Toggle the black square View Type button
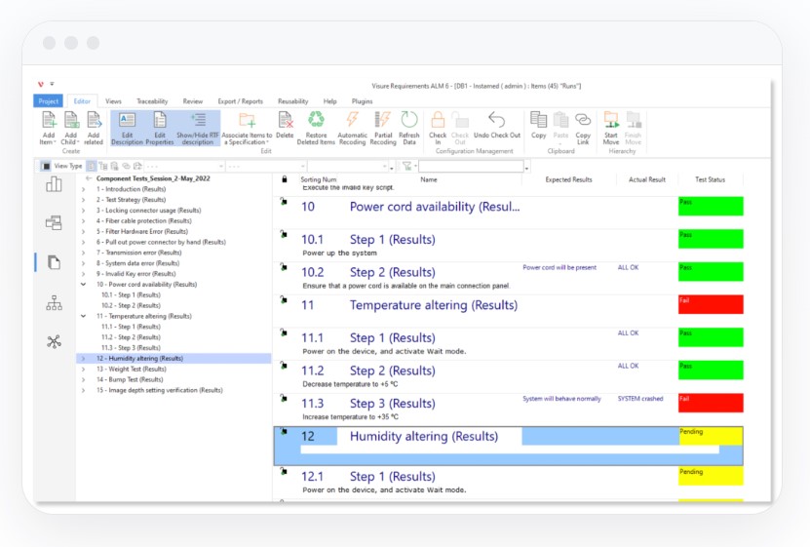 click(x=46, y=166)
